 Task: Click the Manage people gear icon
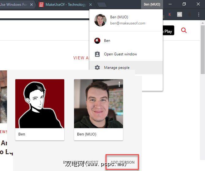[x=97, y=68]
